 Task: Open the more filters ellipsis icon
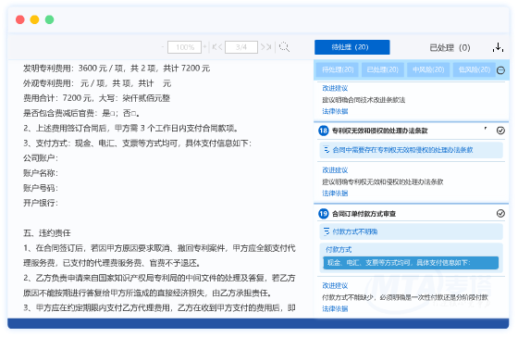point(500,70)
